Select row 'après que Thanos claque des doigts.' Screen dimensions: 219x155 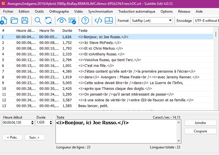[x=107, y=89]
